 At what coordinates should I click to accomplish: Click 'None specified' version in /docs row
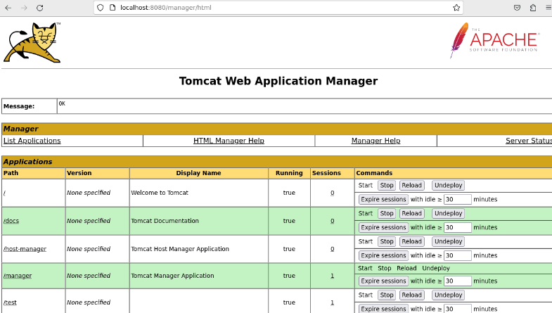[89, 221]
